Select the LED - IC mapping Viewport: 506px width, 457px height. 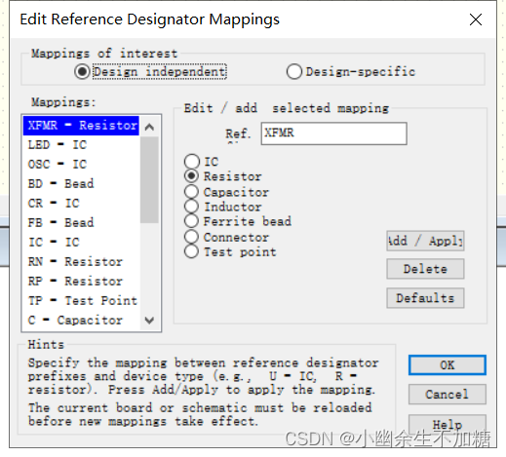point(81,145)
